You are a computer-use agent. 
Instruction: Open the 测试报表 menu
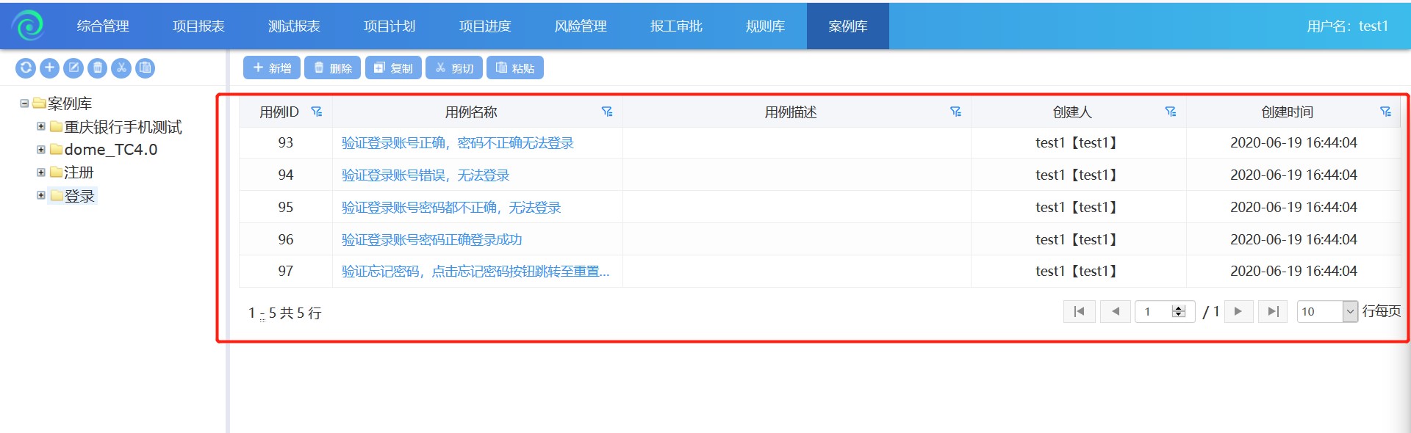point(294,26)
